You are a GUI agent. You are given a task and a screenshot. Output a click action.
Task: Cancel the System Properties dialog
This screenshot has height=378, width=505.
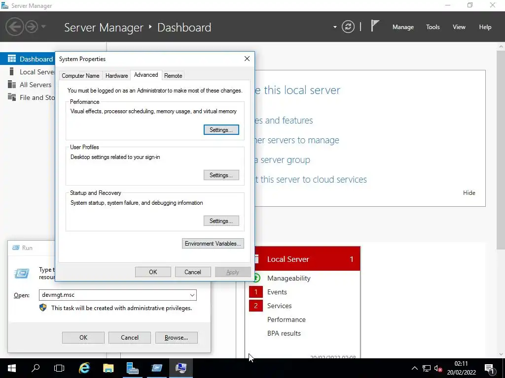193,272
